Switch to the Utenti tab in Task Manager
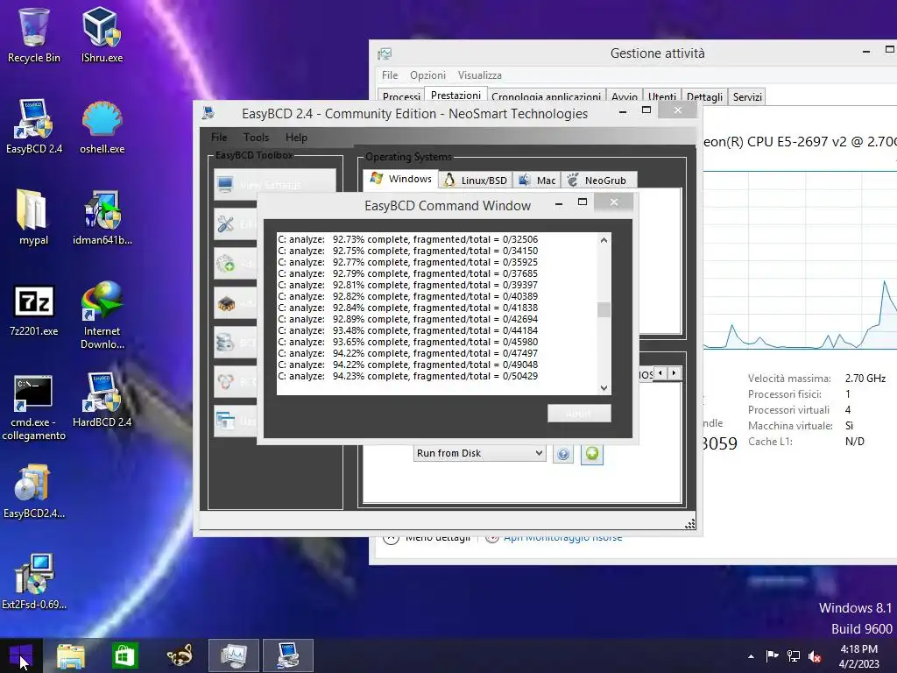This screenshot has width=897, height=673. coord(662,96)
